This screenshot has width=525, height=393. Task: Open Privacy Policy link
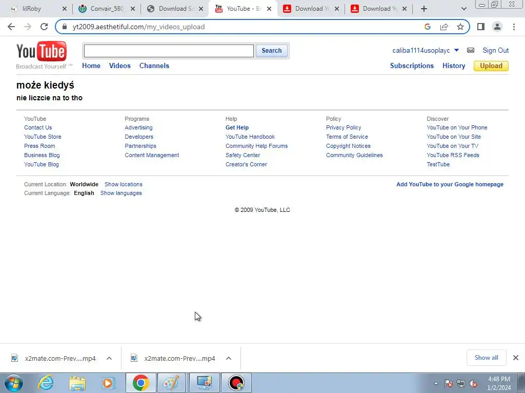click(344, 127)
